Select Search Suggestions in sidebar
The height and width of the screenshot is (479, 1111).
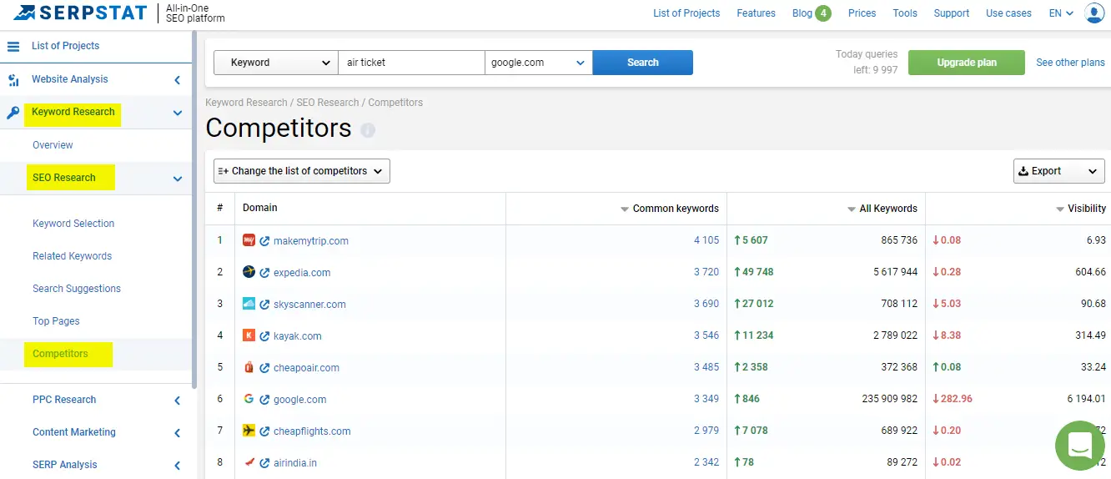[x=77, y=289]
